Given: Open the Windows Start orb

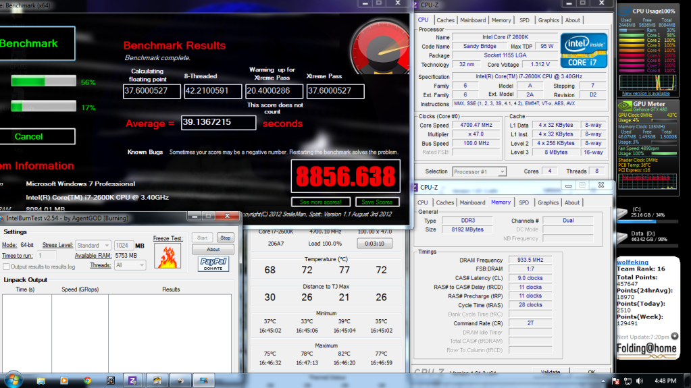Looking at the screenshot, I should [12, 380].
